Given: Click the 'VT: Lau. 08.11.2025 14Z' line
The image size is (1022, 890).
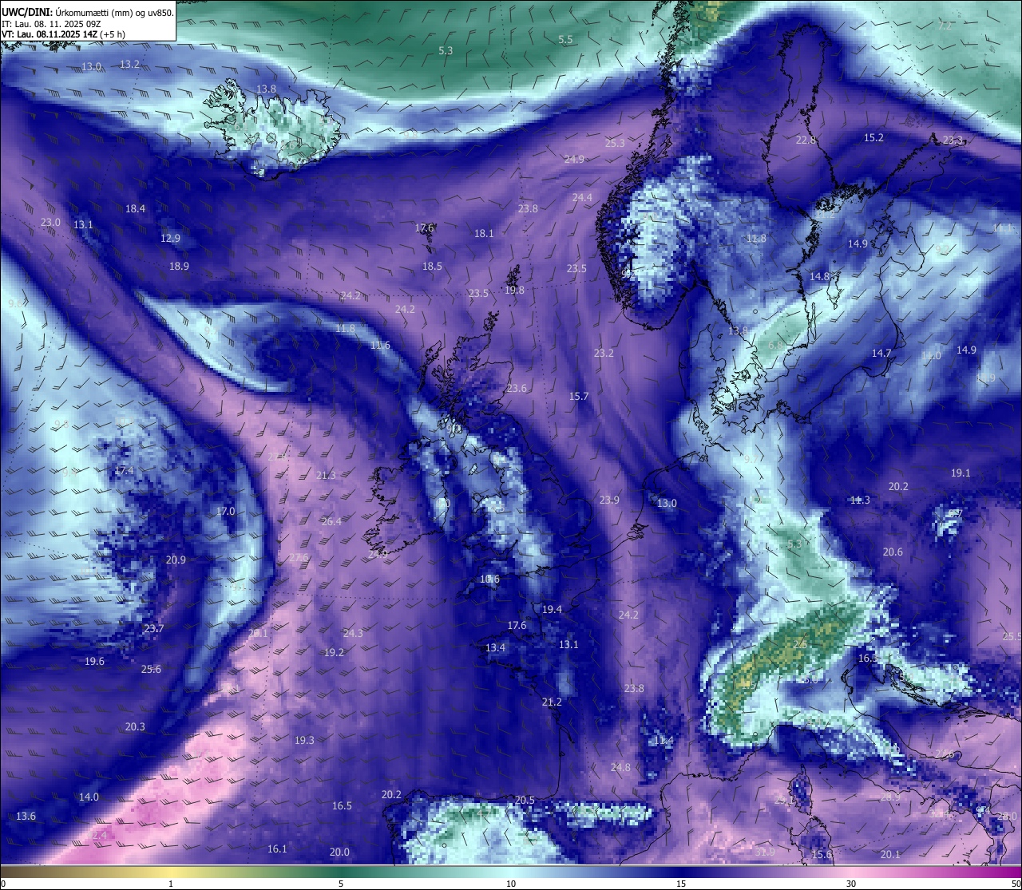Looking at the screenshot, I should [48, 34].
